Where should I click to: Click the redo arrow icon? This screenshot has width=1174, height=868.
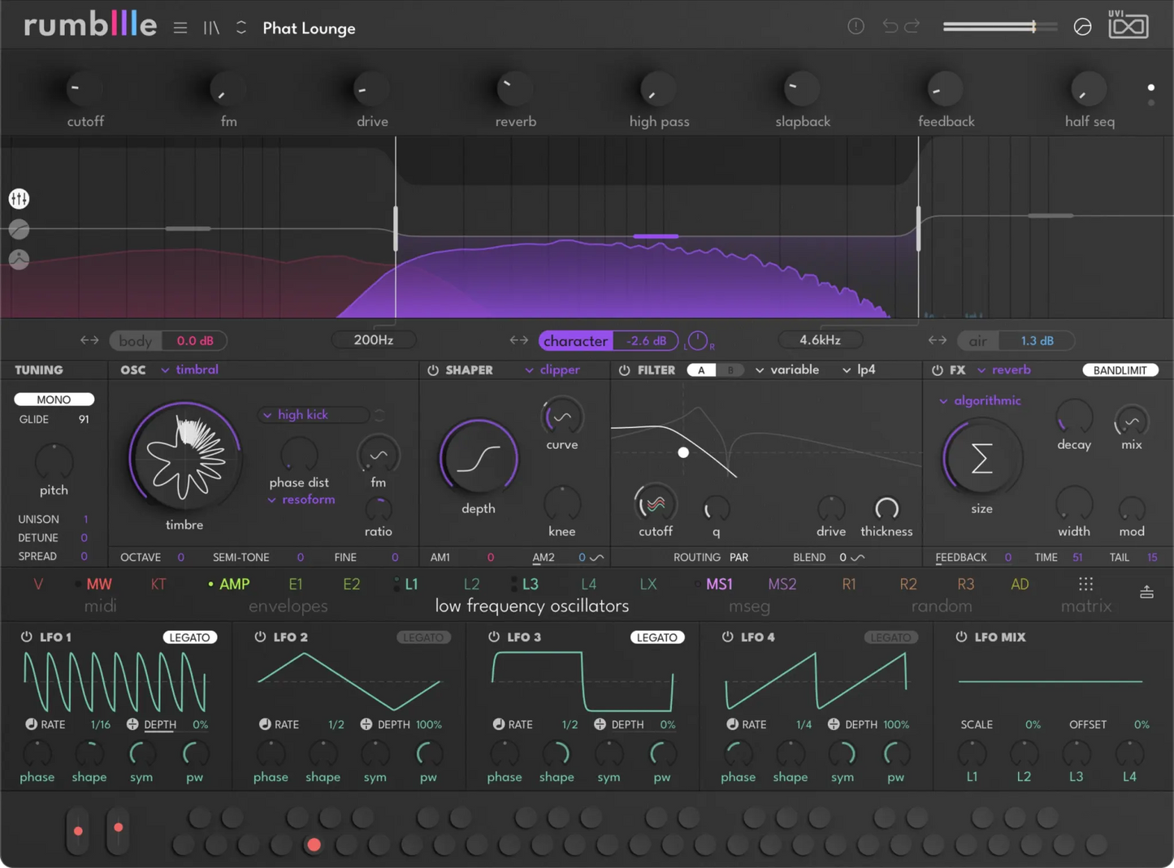point(912,26)
